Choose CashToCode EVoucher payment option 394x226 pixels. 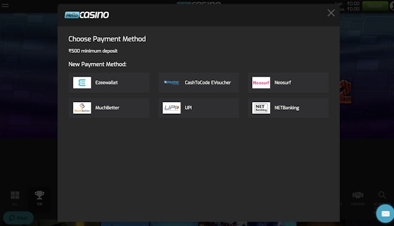199,83
